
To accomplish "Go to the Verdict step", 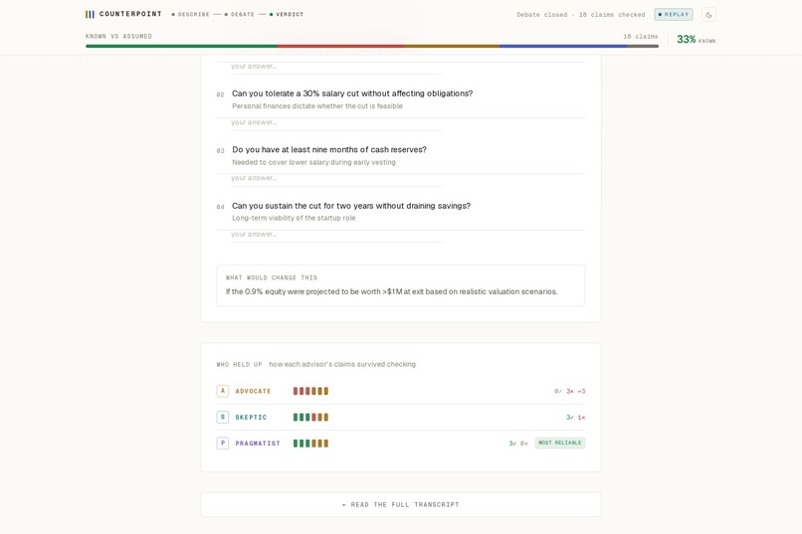I will point(287,14).
